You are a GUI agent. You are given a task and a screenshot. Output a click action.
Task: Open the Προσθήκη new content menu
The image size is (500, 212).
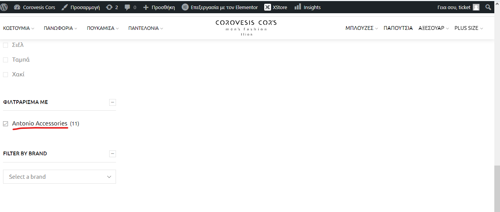click(159, 7)
